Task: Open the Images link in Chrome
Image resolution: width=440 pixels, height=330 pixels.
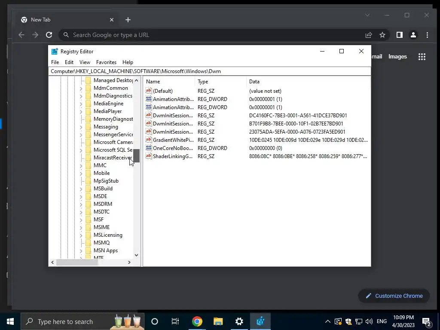Action: point(397,57)
